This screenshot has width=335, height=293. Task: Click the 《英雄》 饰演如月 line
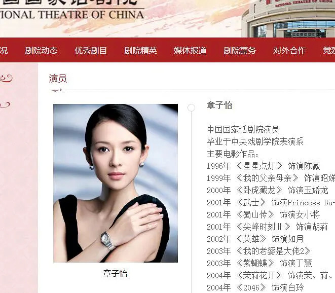[255, 239]
